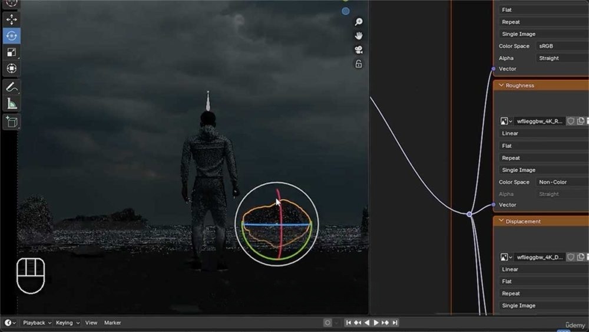Select the Rotate tool
The image size is (589, 332).
pos(12,36)
